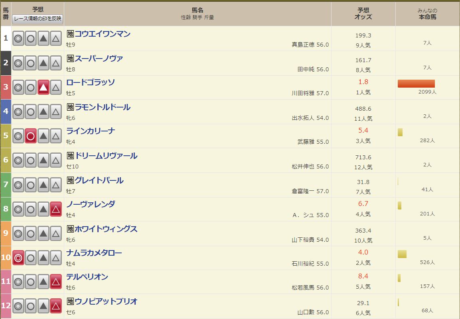Toggle selected white triangle for ウノピアットブリオ
Screen dimensions: 460x319
pos(56,306)
